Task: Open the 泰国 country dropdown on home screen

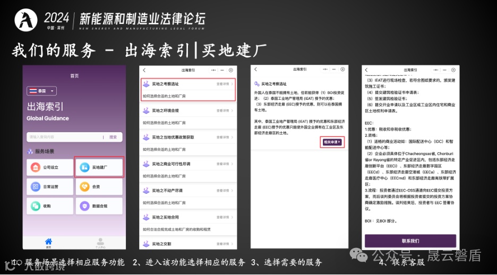Action: [x=41, y=91]
